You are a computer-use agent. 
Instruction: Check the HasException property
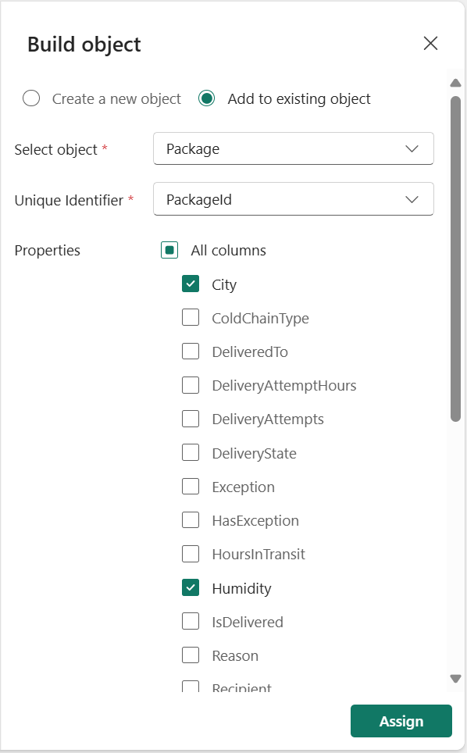pyautogui.click(x=191, y=519)
